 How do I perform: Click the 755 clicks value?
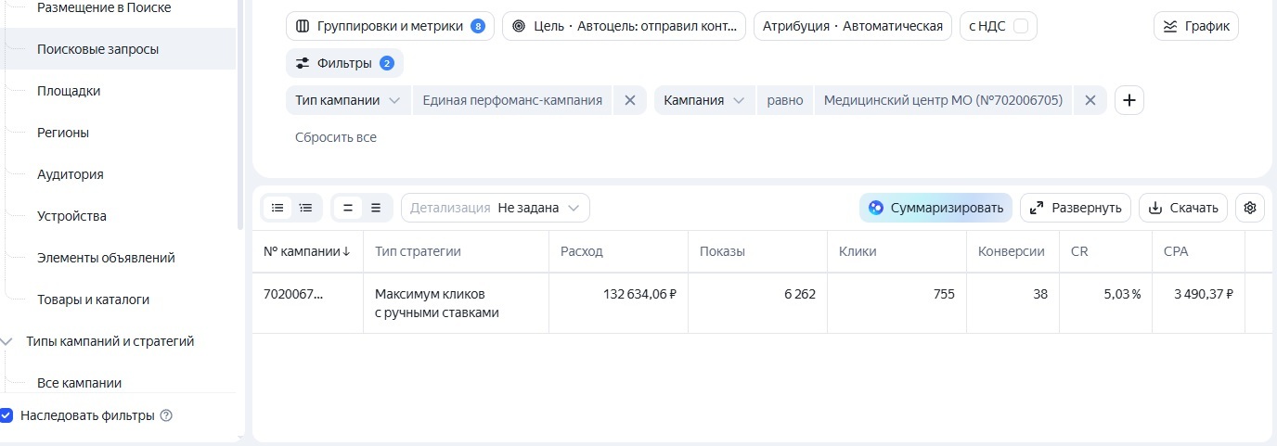pos(944,294)
